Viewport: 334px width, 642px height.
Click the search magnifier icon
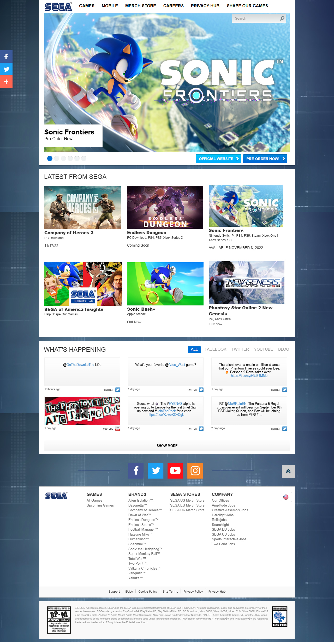(x=282, y=18)
